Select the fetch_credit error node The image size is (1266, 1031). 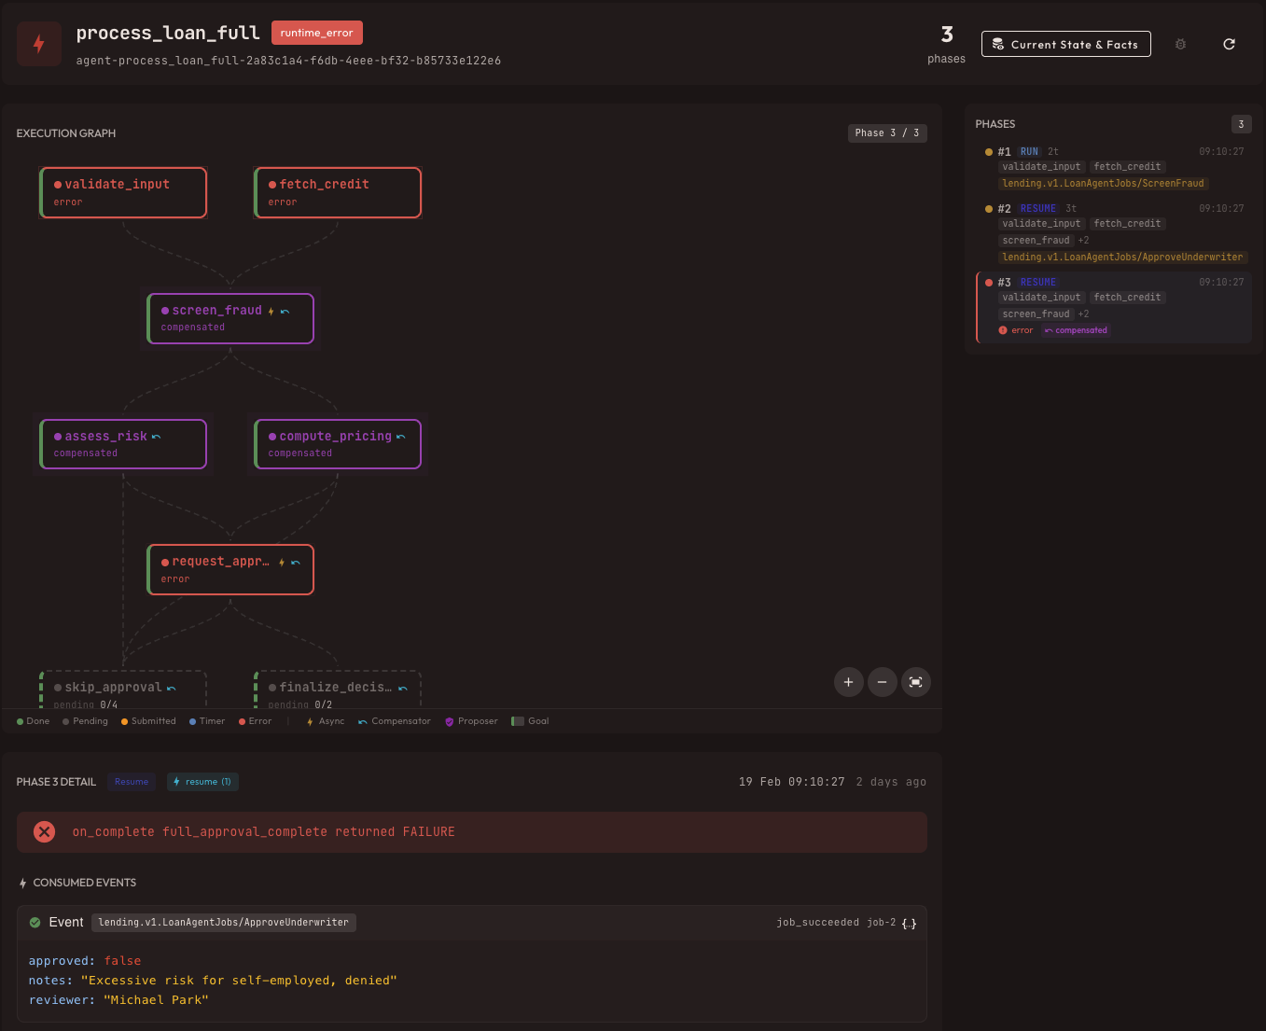tap(338, 192)
